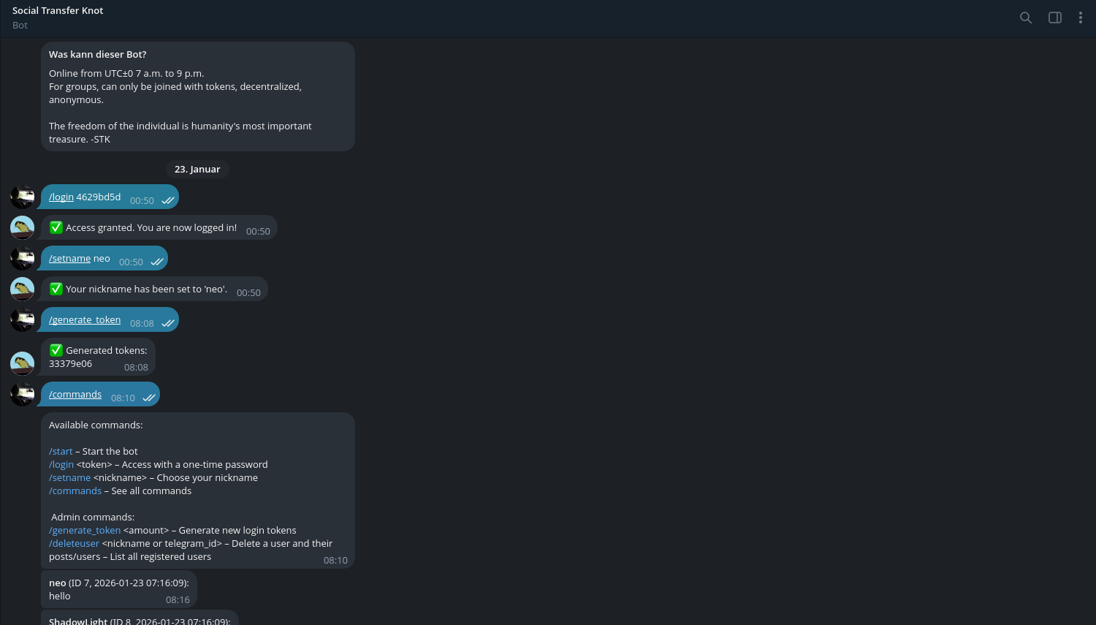
Task: Click /start in the Available commands list
Action: click(x=61, y=451)
